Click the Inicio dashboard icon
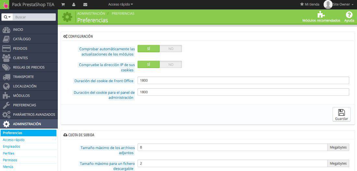Image resolution: width=357 pixels, height=171 pixels. click(x=6, y=30)
